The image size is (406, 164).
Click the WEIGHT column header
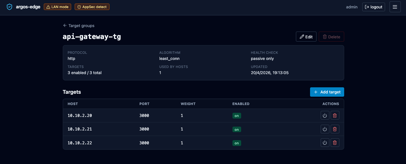click(188, 104)
